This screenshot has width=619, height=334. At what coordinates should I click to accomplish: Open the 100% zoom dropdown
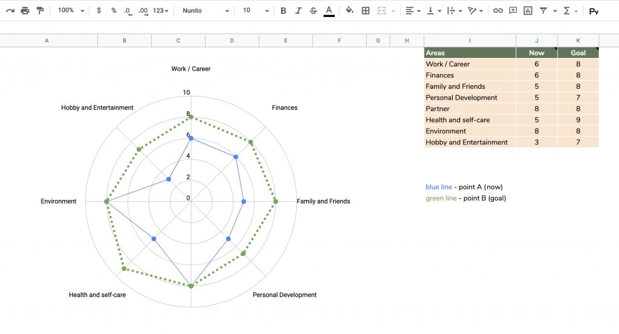(71, 11)
